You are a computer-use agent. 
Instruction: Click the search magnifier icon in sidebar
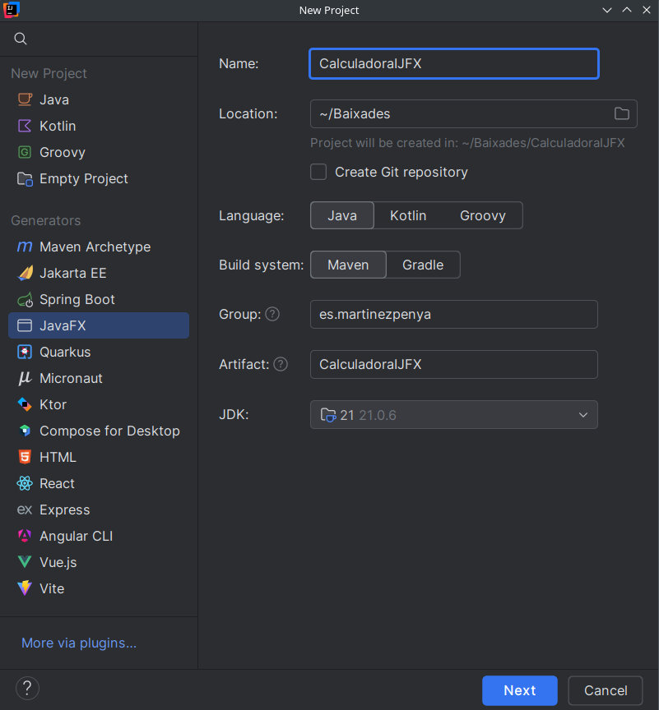pyautogui.click(x=21, y=39)
